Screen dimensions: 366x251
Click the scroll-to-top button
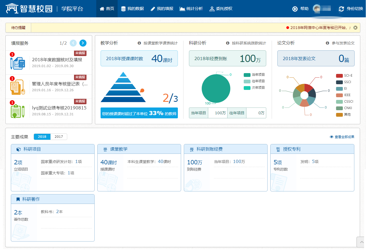click(x=361, y=242)
